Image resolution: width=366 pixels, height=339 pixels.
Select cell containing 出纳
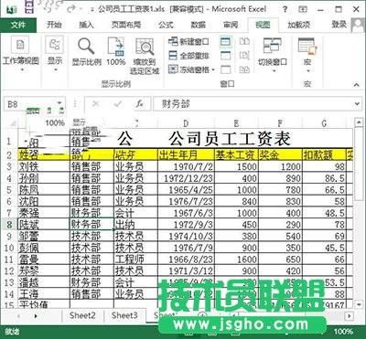click(135, 225)
